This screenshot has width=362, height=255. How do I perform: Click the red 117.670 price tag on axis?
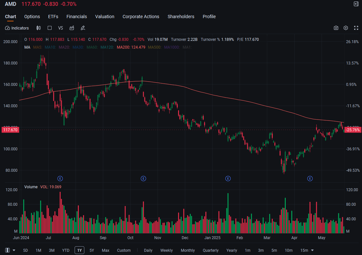point(10,130)
